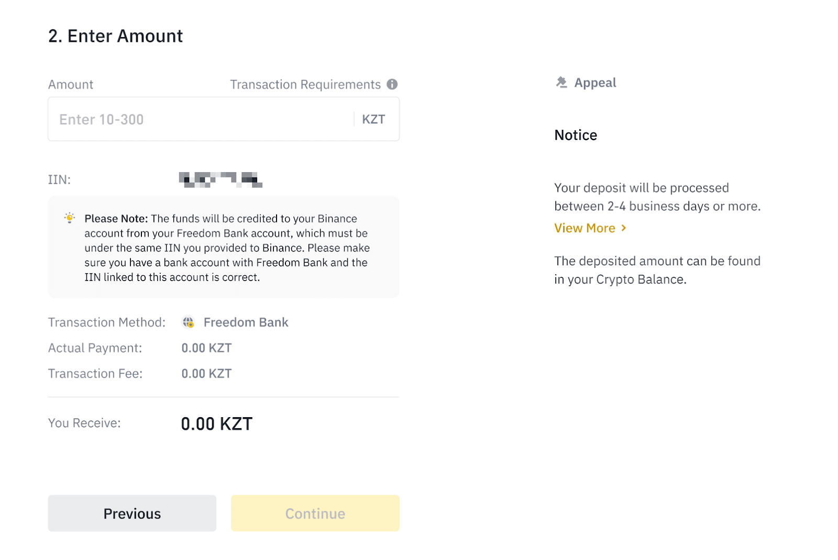This screenshot has height=560, width=838.
Task: Click the Transaction Requirements label
Action: 305,85
